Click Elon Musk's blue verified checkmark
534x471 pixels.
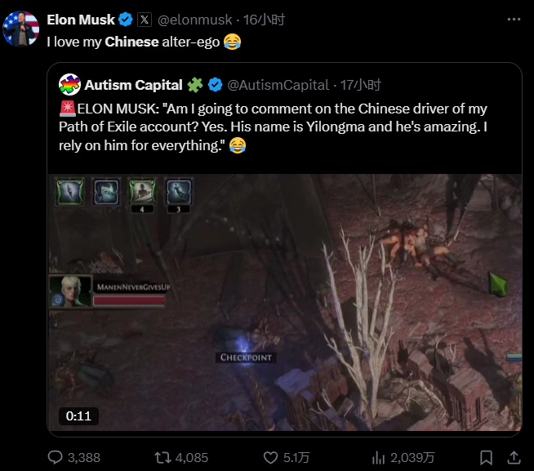tap(127, 20)
